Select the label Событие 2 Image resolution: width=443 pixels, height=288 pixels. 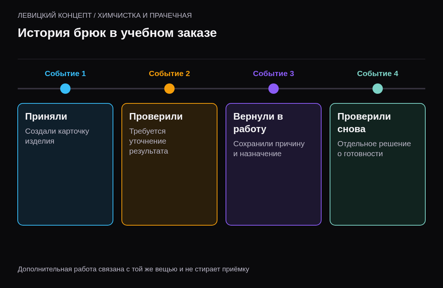coord(169,73)
